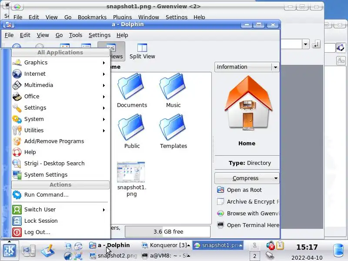Viewport: 348px width, 261px height.
Task: Click the Multimedia category icon
Action: [x=17, y=85]
